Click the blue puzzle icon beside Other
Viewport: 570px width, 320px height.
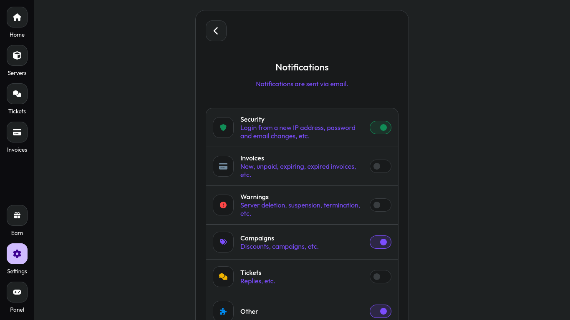pyautogui.click(x=223, y=311)
